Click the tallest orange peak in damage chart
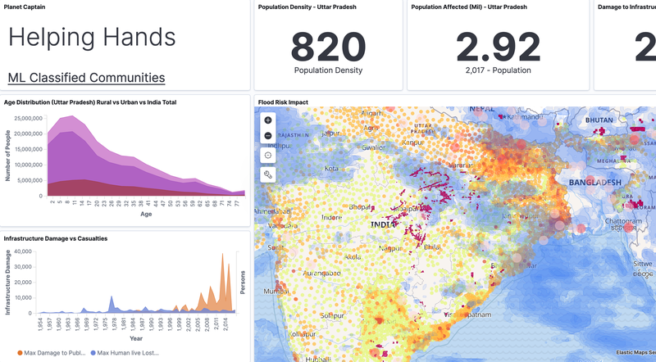Viewport: 656px width, 362px height. 224,256
